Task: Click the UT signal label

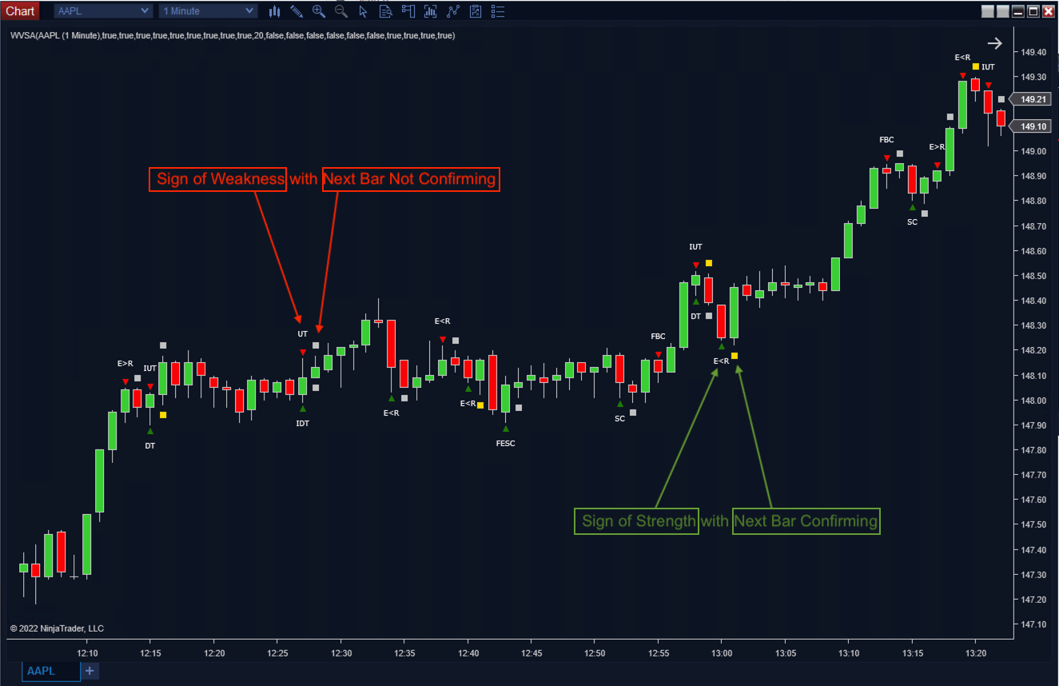Action: [x=302, y=333]
